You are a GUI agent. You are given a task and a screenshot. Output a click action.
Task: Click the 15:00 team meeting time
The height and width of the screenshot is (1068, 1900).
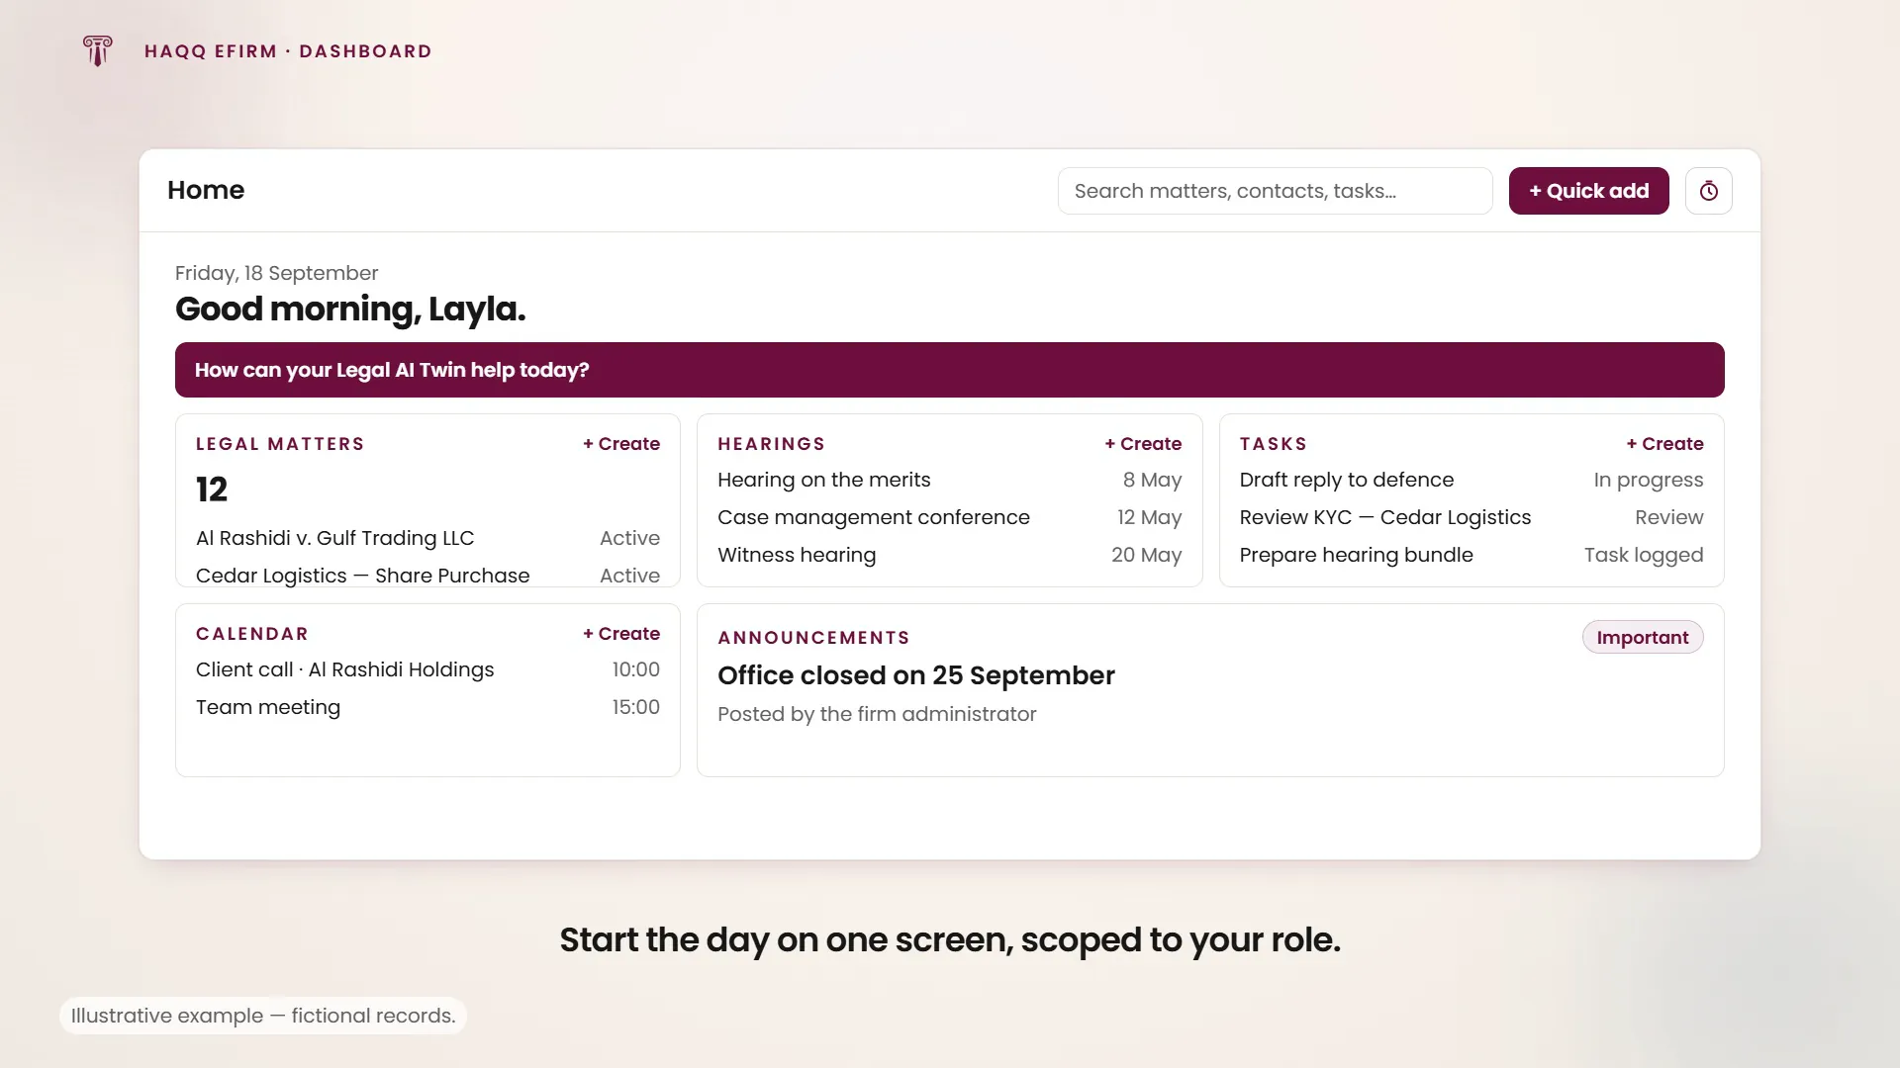(x=635, y=707)
